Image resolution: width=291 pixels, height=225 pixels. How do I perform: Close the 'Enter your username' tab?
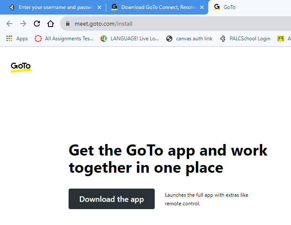click(99, 7)
